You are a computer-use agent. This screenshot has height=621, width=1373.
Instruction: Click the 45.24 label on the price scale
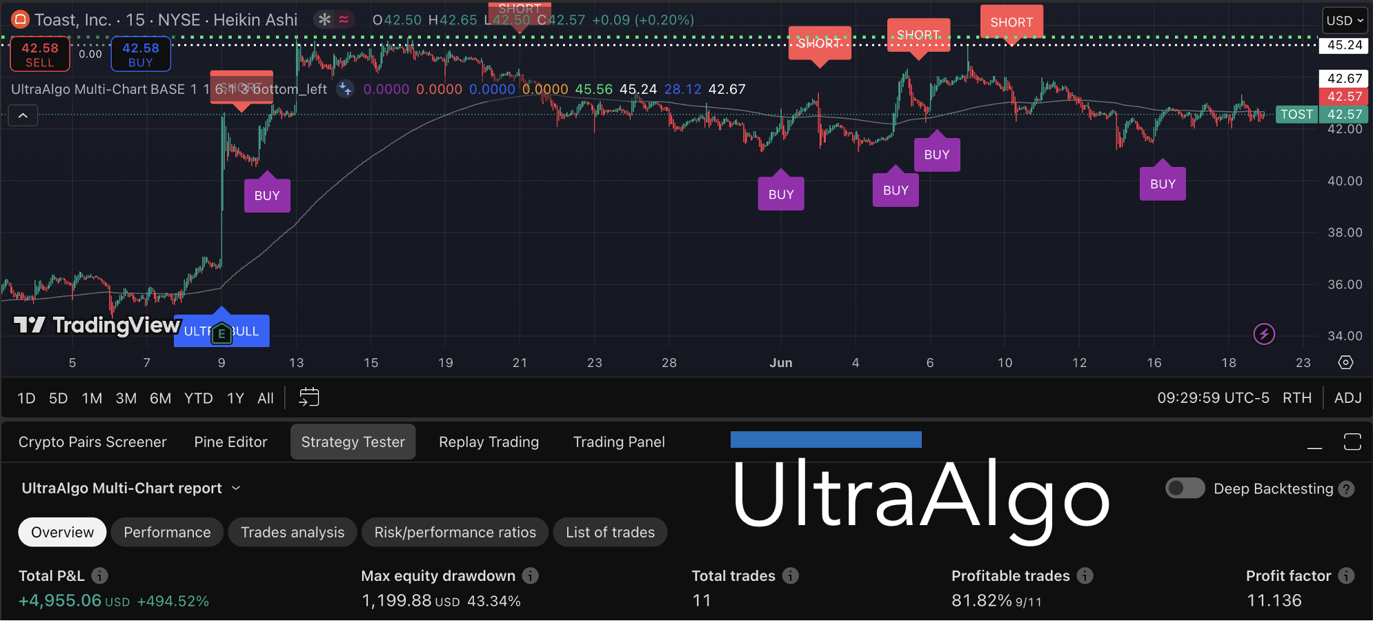pos(1345,46)
